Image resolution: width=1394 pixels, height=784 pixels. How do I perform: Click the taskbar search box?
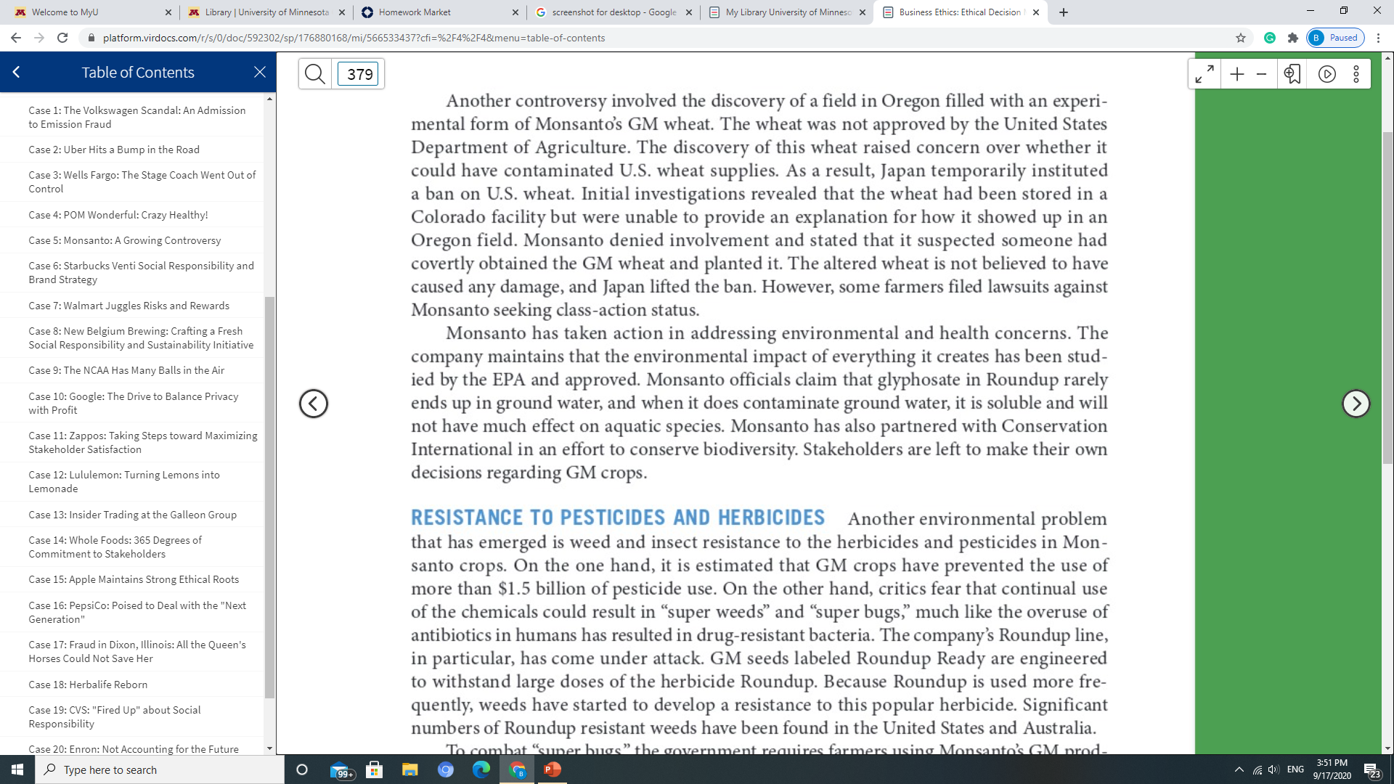tap(160, 769)
